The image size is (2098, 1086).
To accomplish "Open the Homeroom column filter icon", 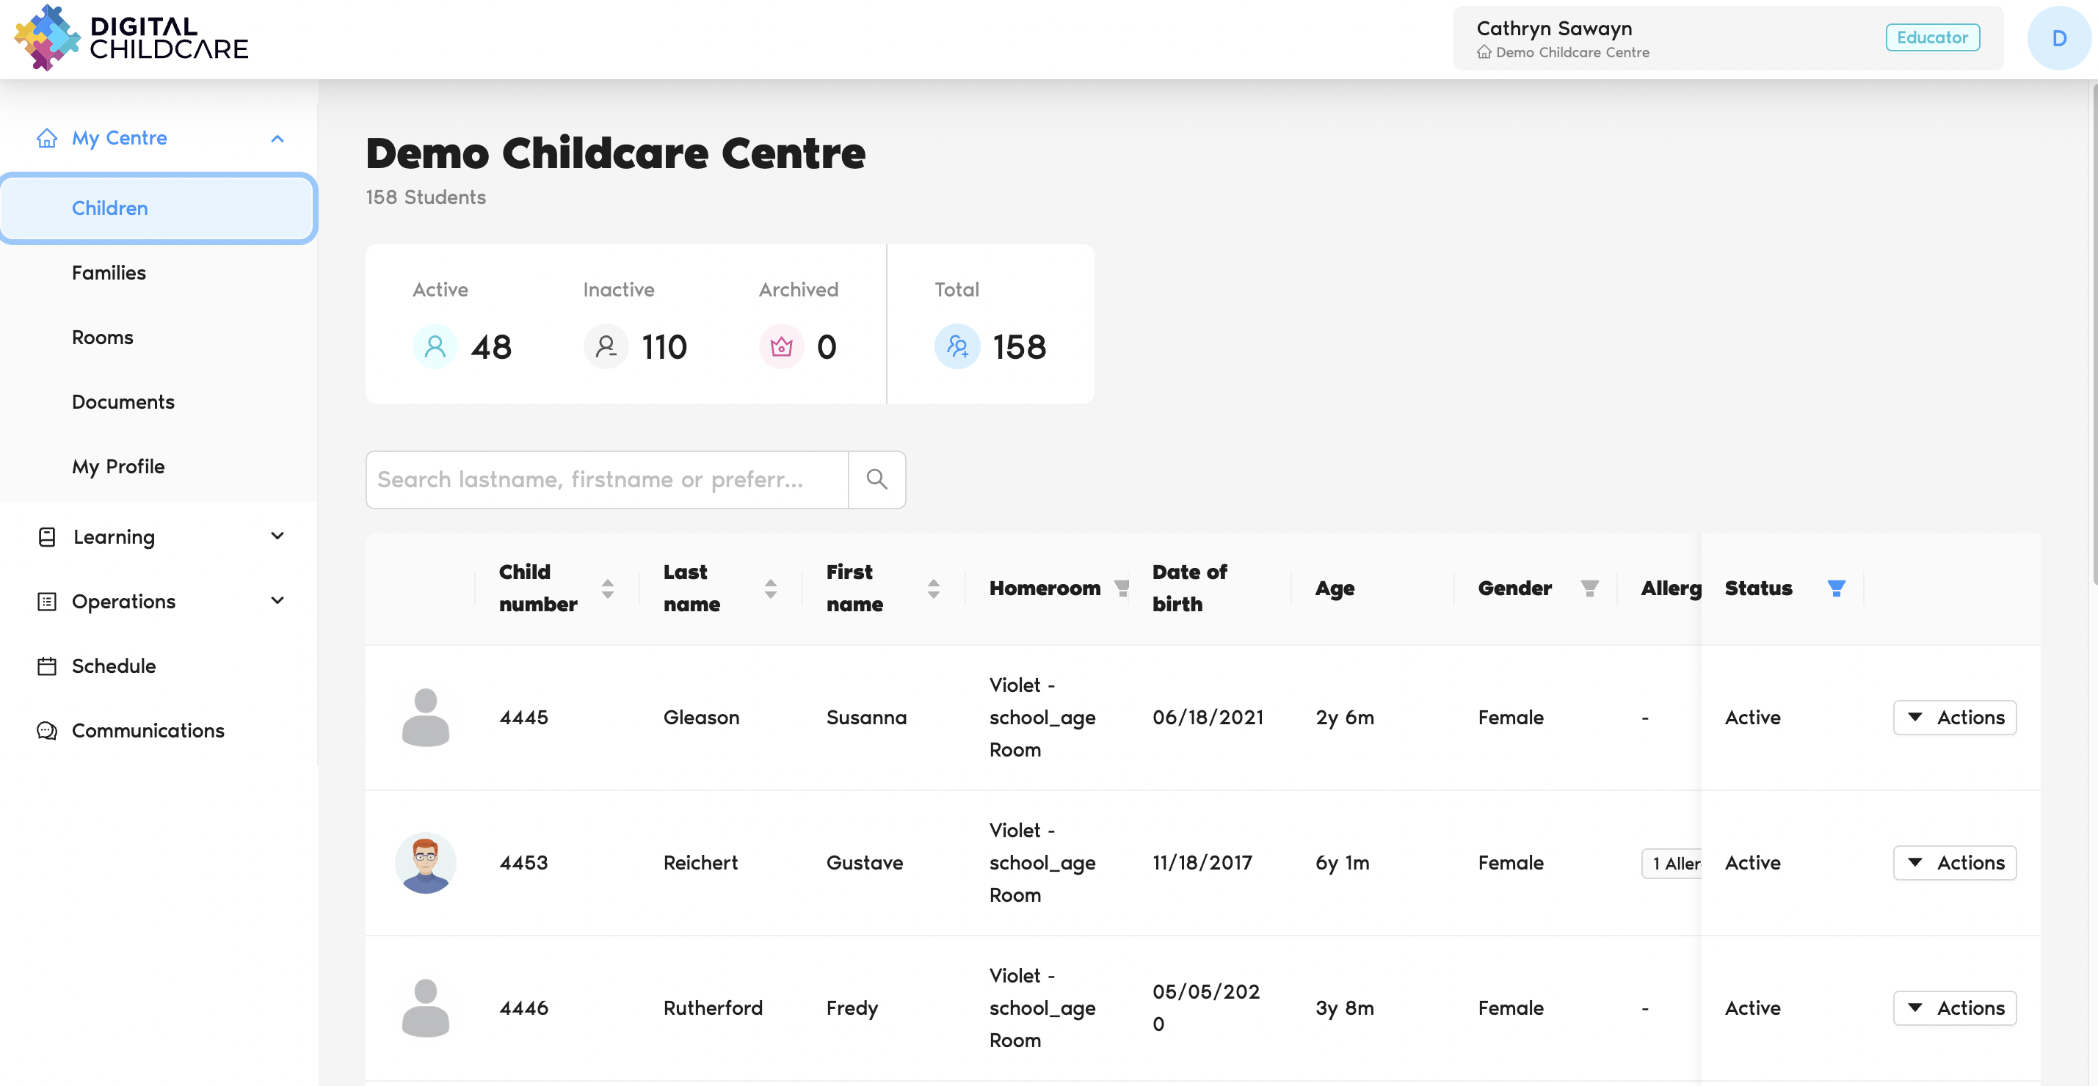I will tap(1122, 588).
